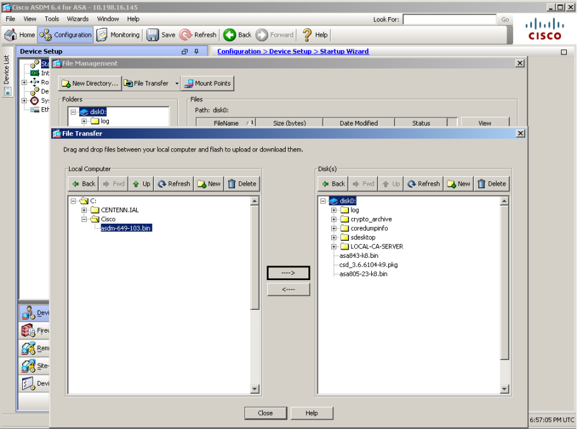Image resolution: width=577 pixels, height=429 pixels.
Task: Click the left-arrow download transfer button
Action: click(x=288, y=290)
